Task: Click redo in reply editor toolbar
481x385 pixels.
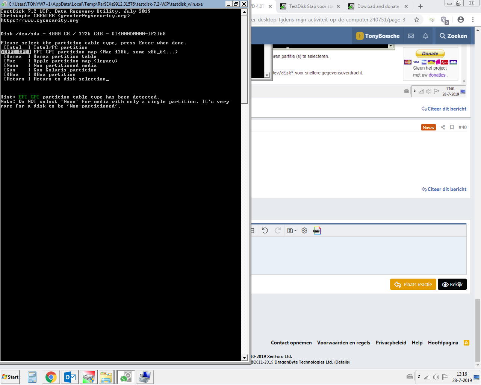Action: point(278,230)
